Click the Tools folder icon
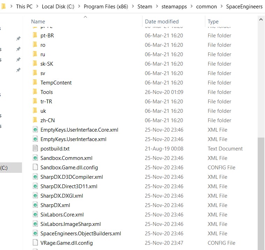 click(x=35, y=92)
